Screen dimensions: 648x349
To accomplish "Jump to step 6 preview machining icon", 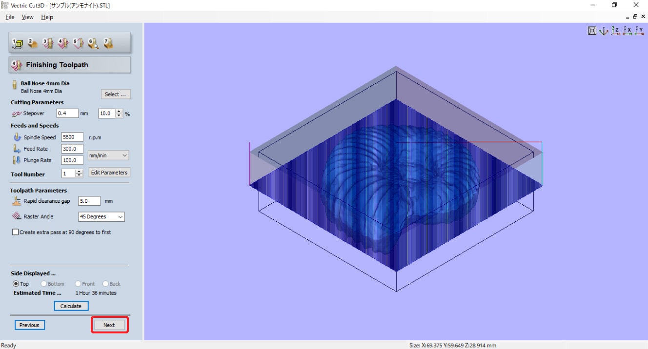I will [93, 43].
